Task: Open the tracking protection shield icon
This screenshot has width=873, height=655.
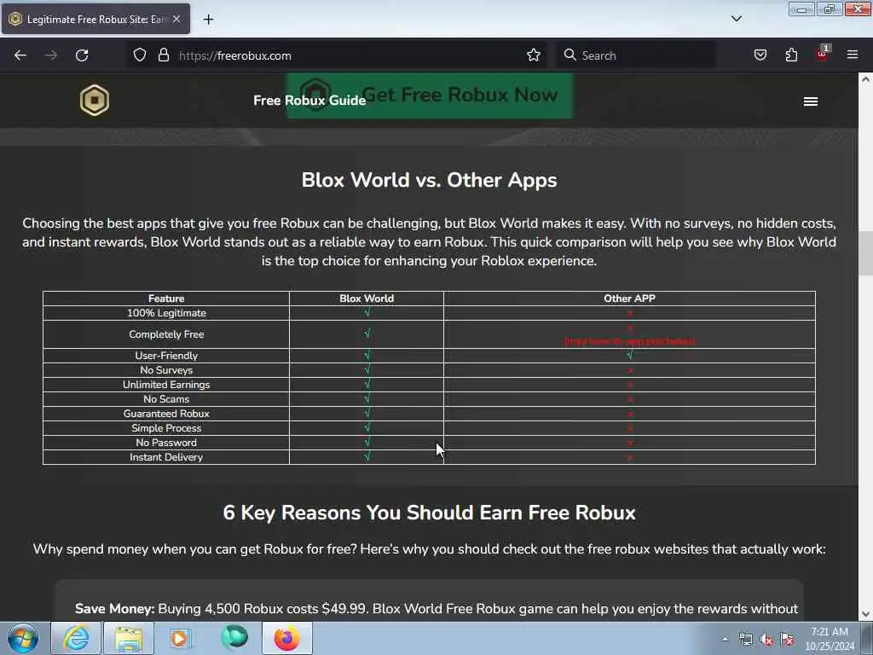Action: (140, 55)
